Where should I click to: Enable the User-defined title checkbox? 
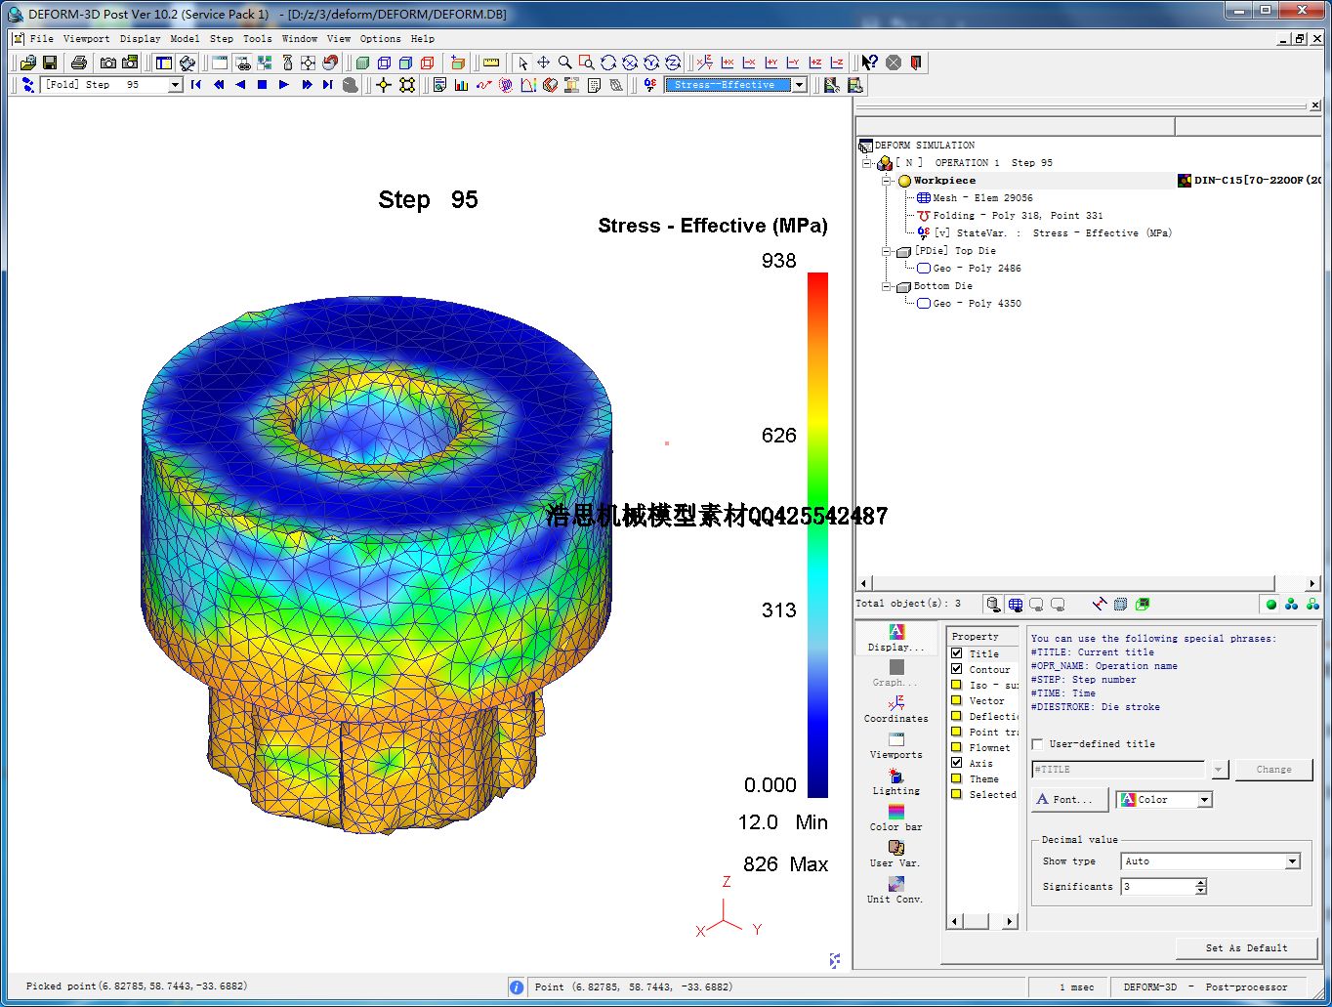point(1038,744)
